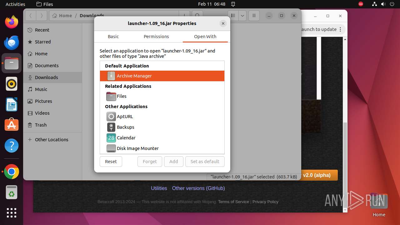This screenshot has height=225, width=400.
Task: Launch Thunderbird mail from the dock
Action: [12, 42]
